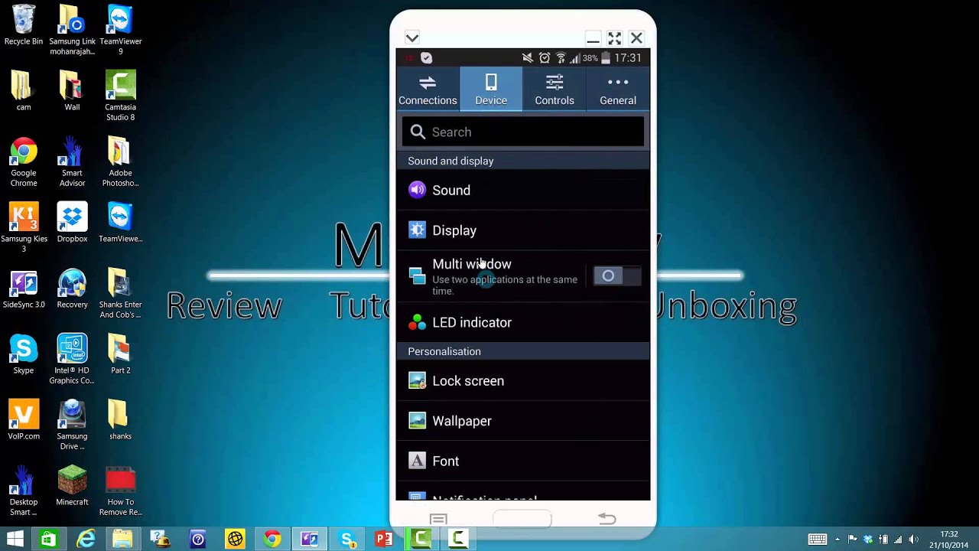The image size is (979, 551).
Task: Open Sound settings
Action: pyautogui.click(x=523, y=190)
